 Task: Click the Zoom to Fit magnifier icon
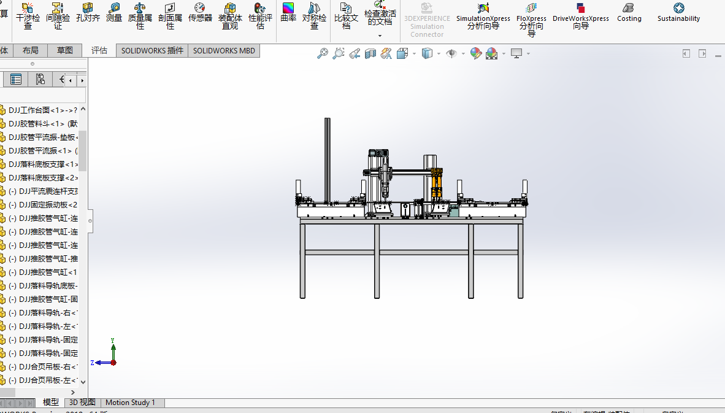point(323,54)
